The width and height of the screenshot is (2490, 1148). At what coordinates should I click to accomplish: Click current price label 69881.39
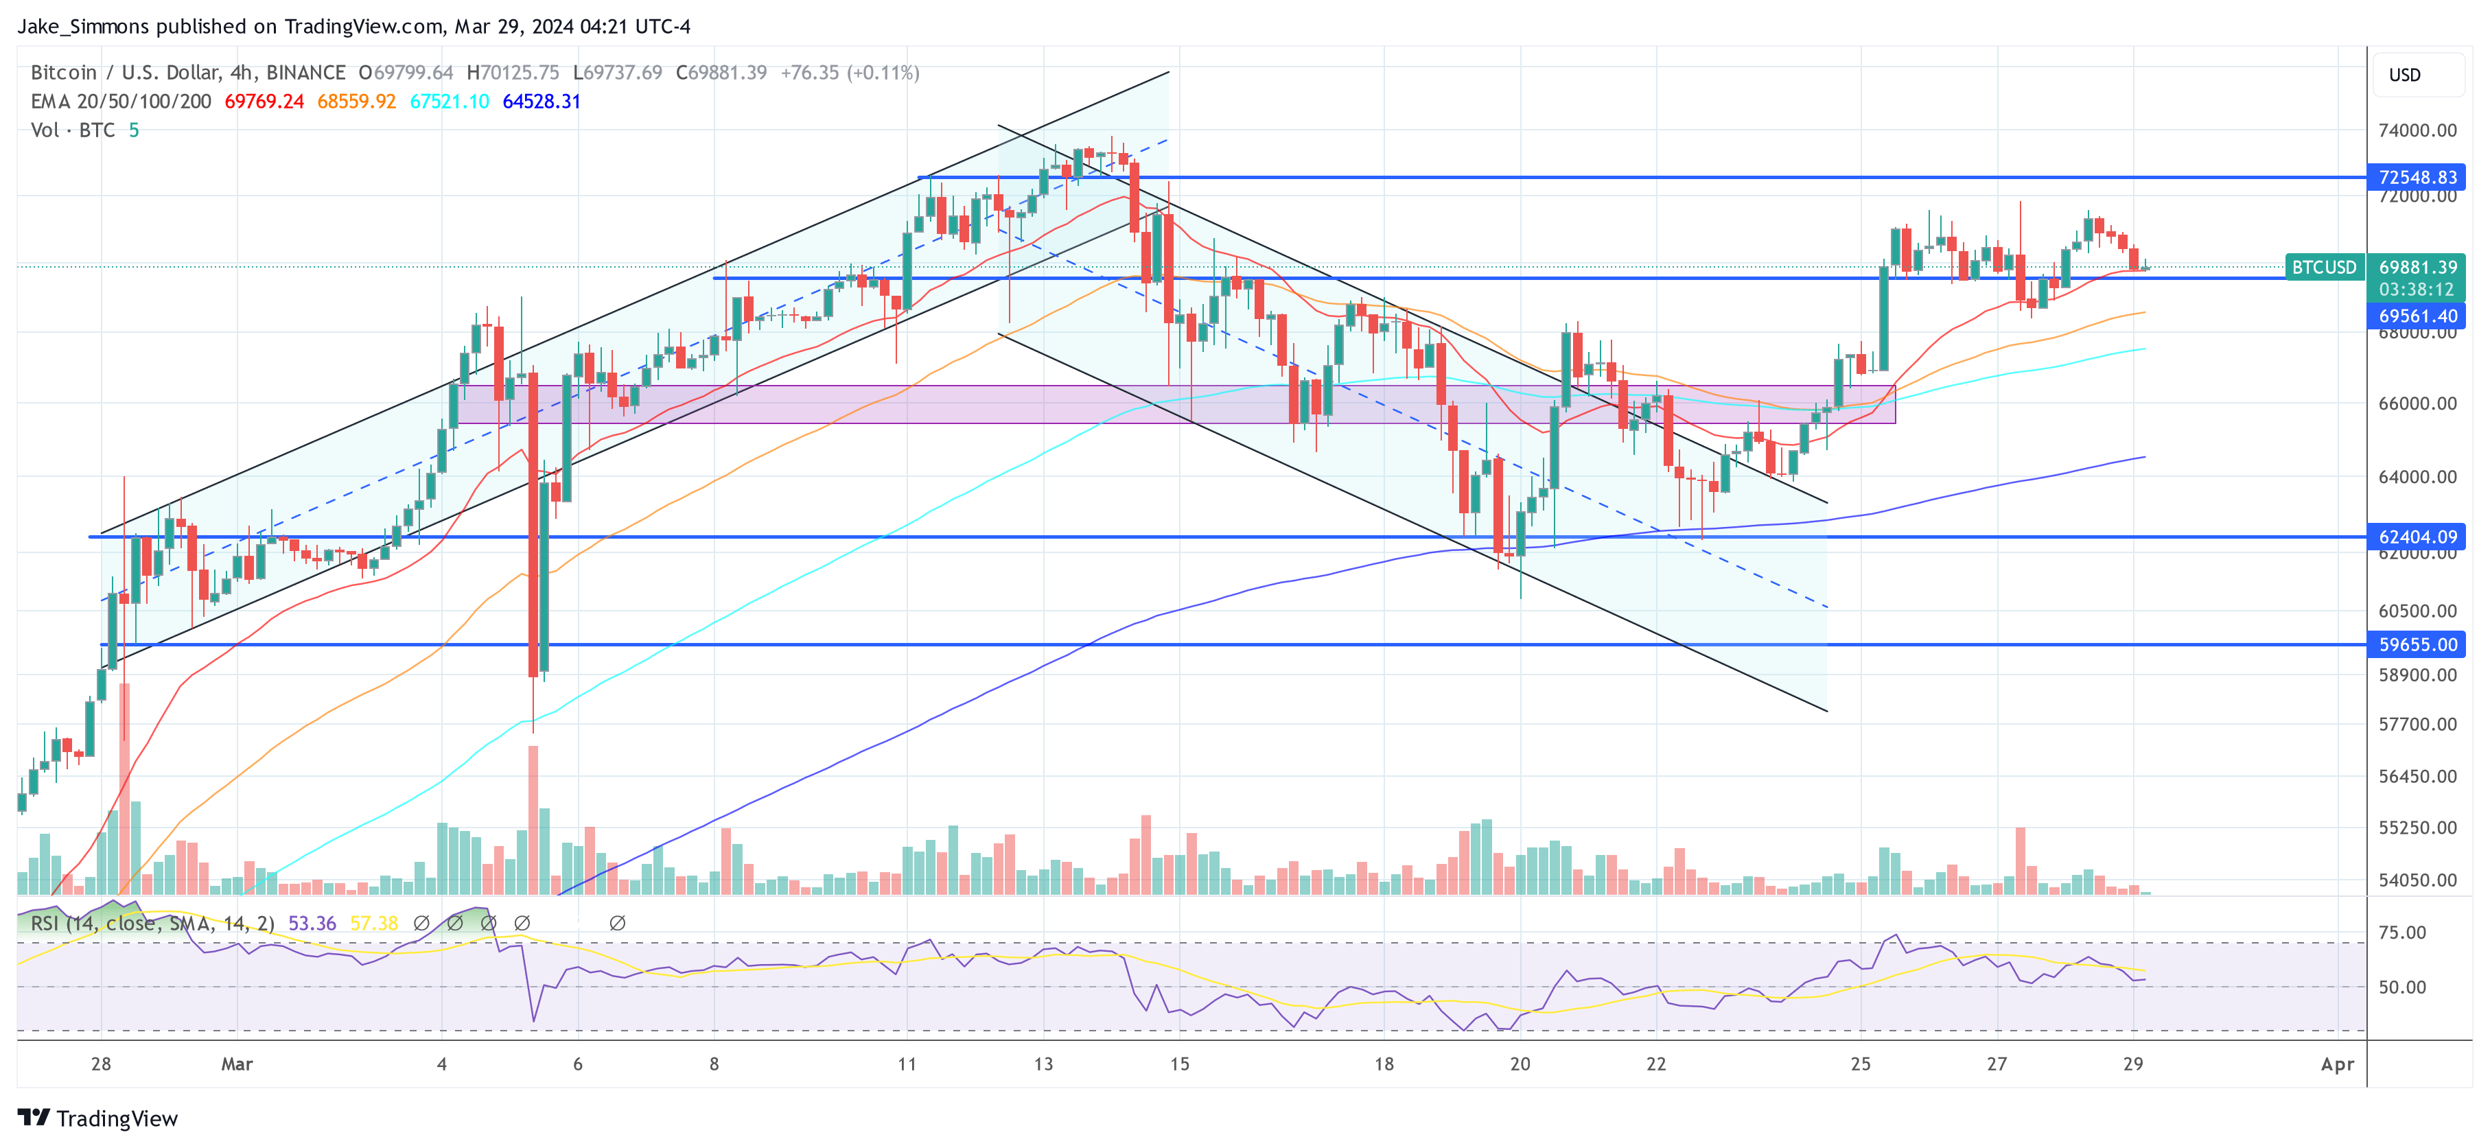click(x=2416, y=267)
